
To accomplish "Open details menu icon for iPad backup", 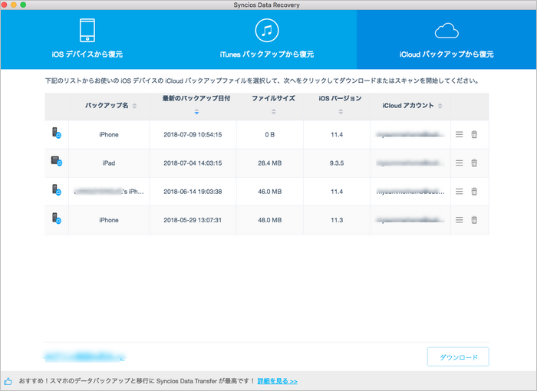I will point(460,163).
